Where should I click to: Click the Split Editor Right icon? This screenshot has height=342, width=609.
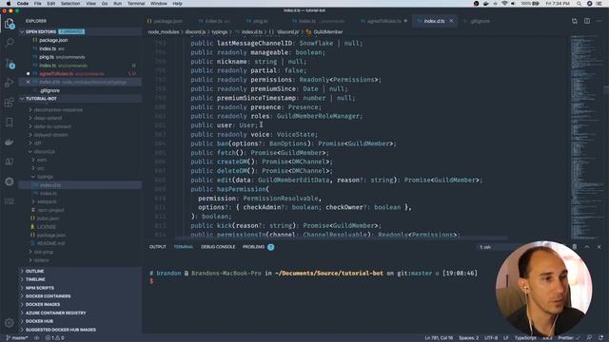587,21
